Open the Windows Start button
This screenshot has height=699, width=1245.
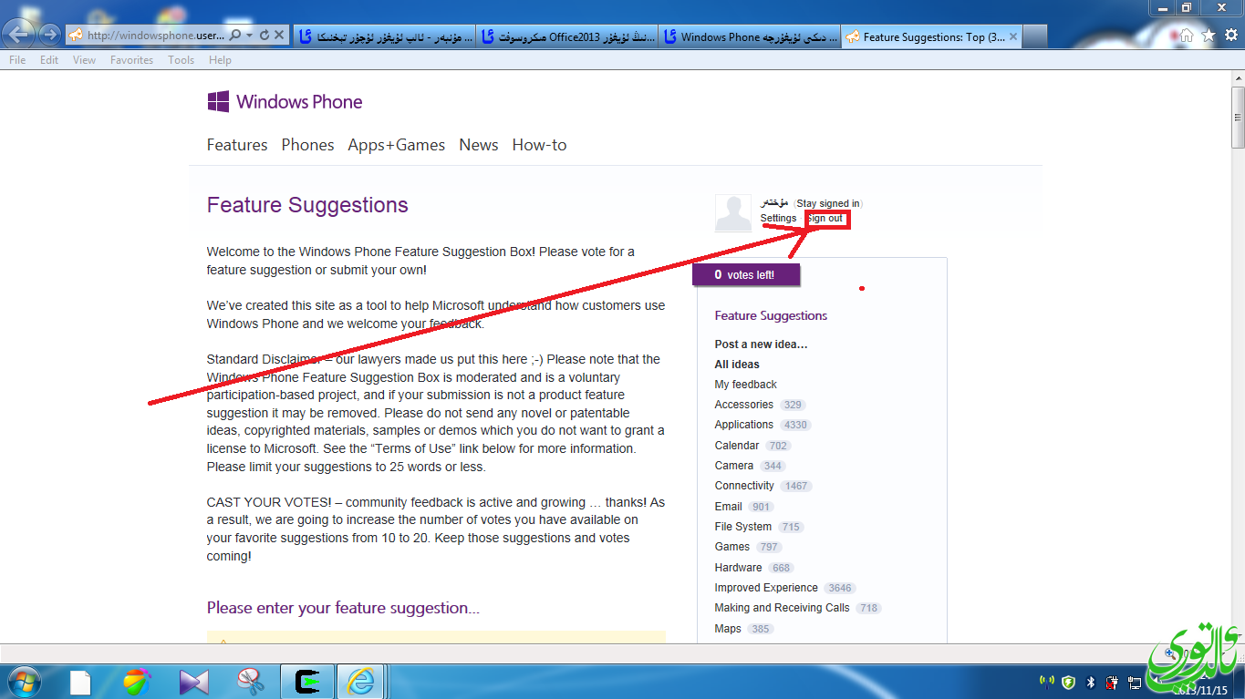point(23,681)
